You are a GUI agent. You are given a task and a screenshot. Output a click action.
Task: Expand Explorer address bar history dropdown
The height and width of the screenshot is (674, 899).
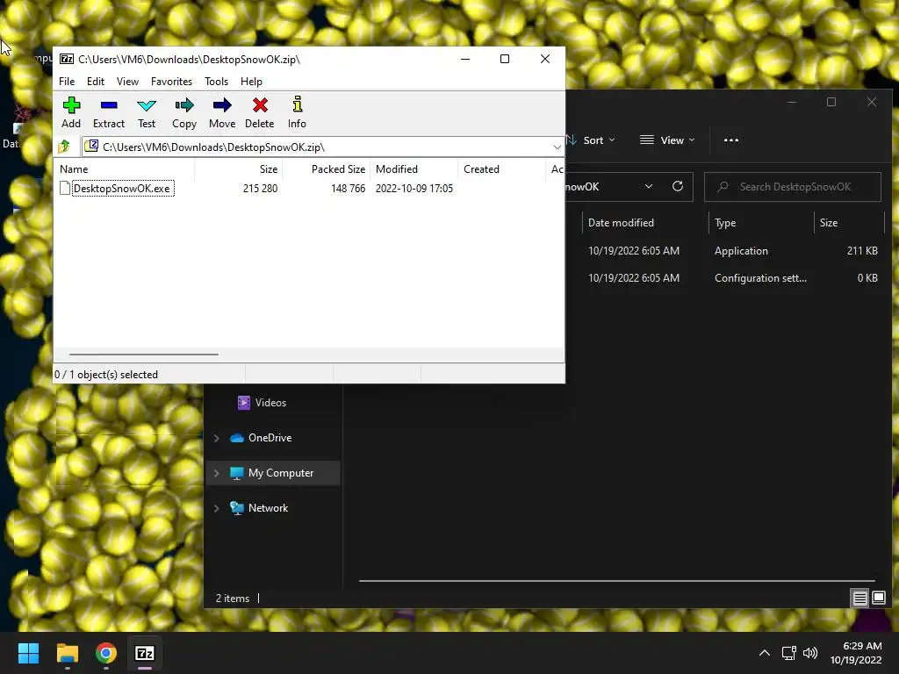click(x=649, y=186)
